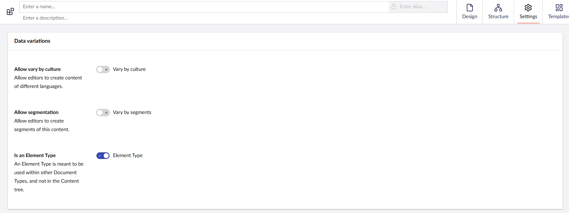Image resolution: width=569 pixels, height=213 pixels.
Task: Disable the Element Type toggle
Action: pos(103,156)
